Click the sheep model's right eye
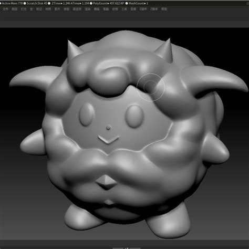Screen dimensions: 249x249 point(134,116)
